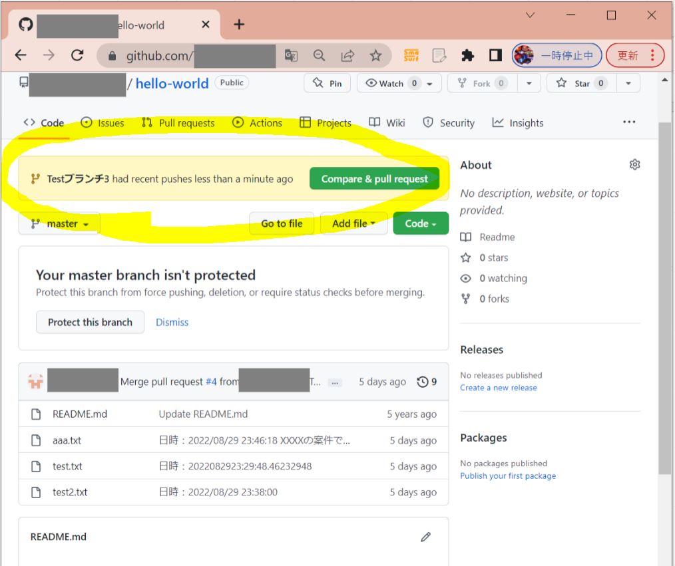This screenshot has height=566, width=675.
Task: Open the Actions tab
Action: point(258,123)
